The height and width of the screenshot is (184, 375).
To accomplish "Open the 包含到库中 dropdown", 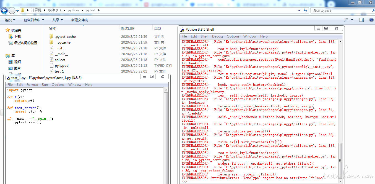I will click(34, 20).
